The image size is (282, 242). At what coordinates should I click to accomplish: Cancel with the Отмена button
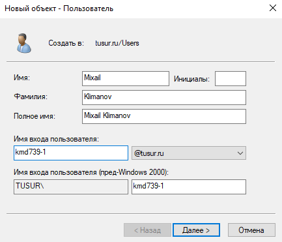[x=251, y=230]
